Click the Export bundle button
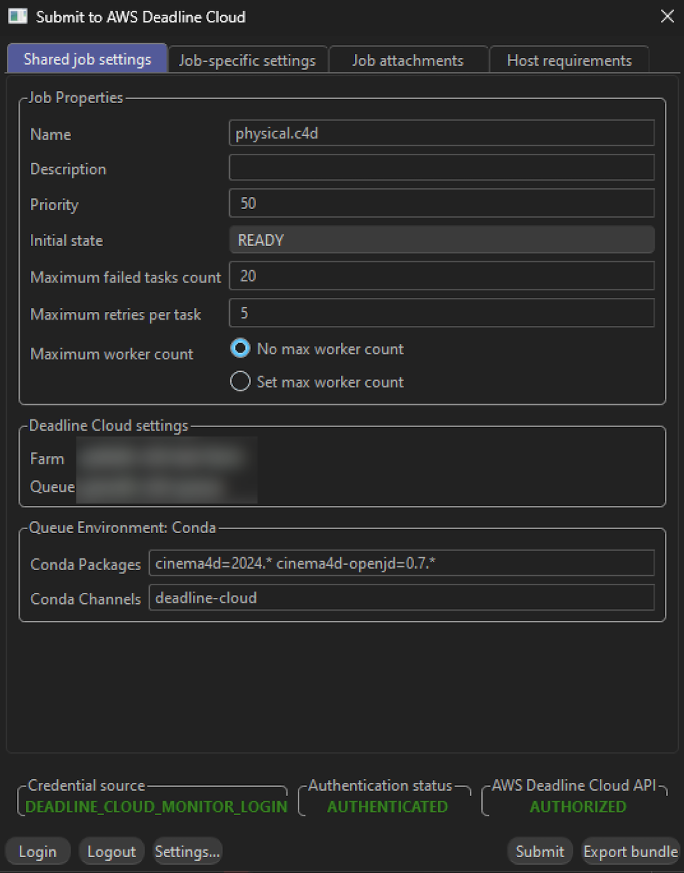 (629, 851)
